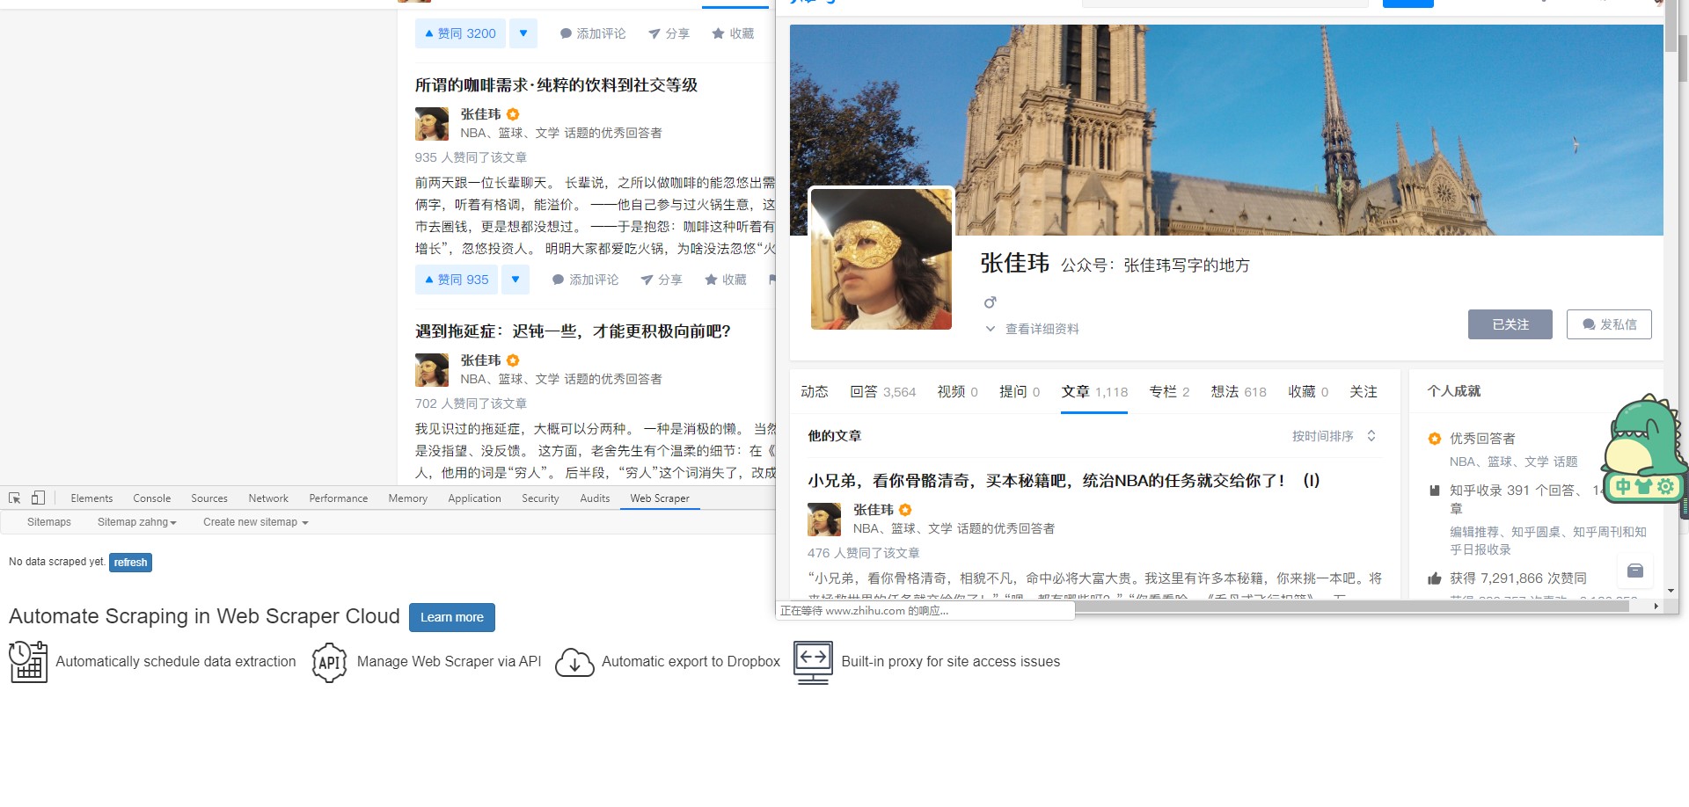Open the 专栏 2 tab
This screenshot has height=807, width=1689.
[x=1169, y=392]
